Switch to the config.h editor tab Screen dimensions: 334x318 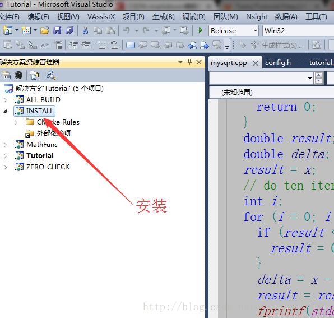point(278,63)
